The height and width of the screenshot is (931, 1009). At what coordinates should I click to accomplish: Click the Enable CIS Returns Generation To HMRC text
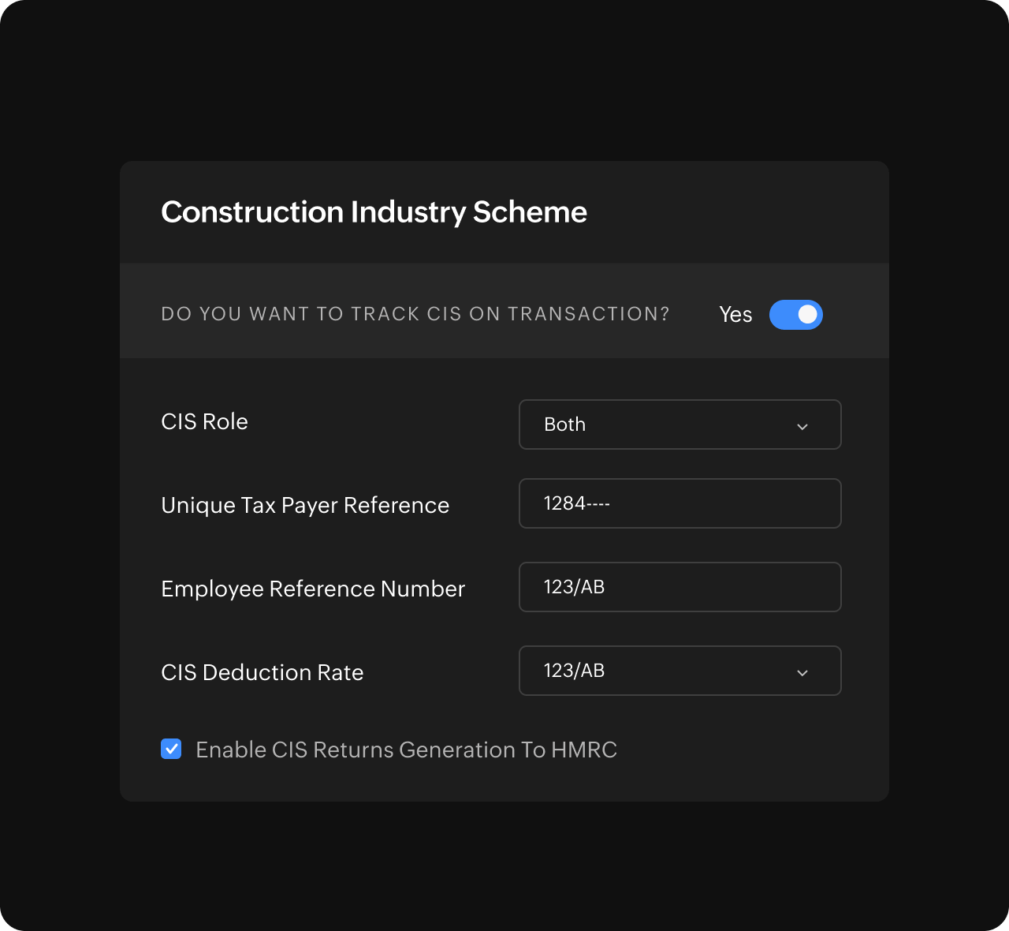click(406, 750)
